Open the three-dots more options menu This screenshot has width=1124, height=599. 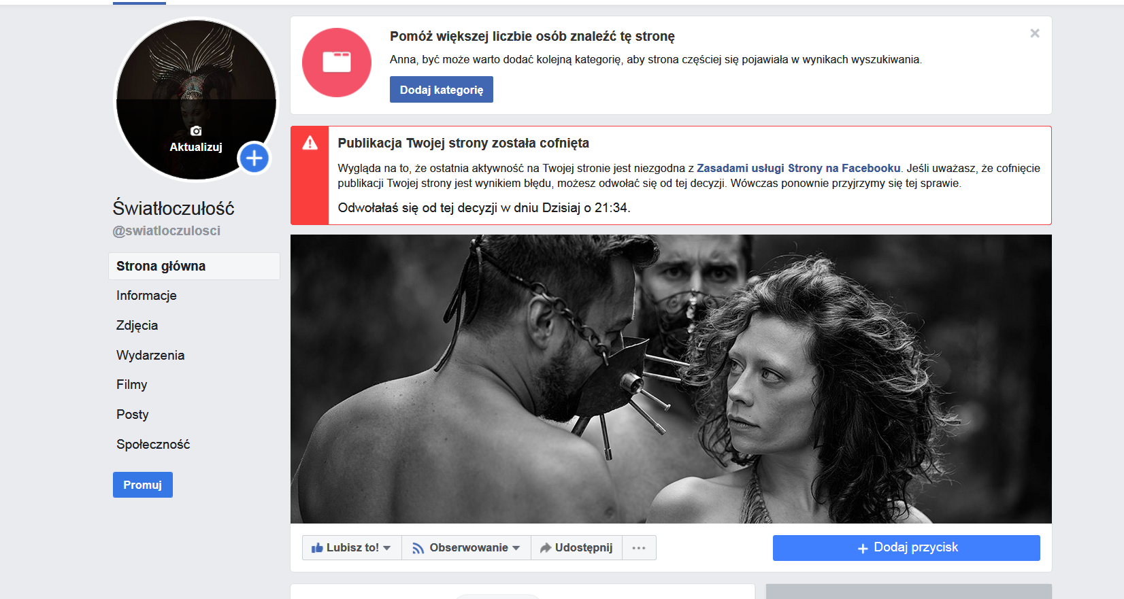coord(638,548)
